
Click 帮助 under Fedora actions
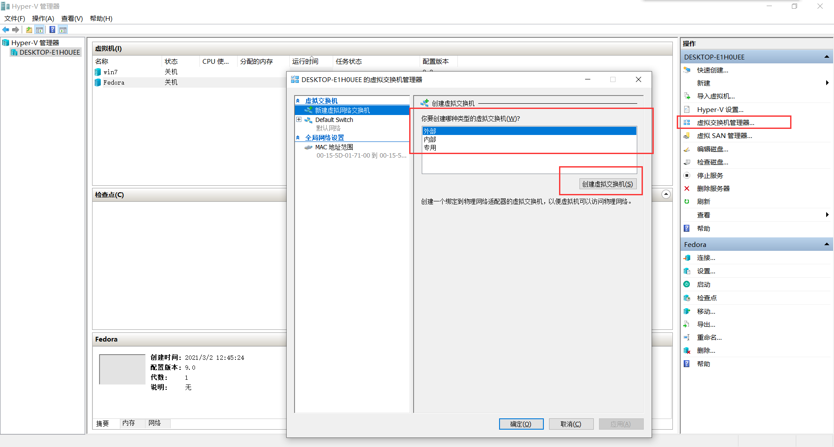(703, 364)
